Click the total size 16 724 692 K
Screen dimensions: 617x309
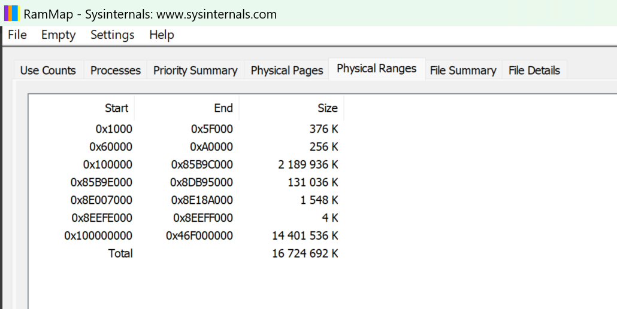[305, 253]
